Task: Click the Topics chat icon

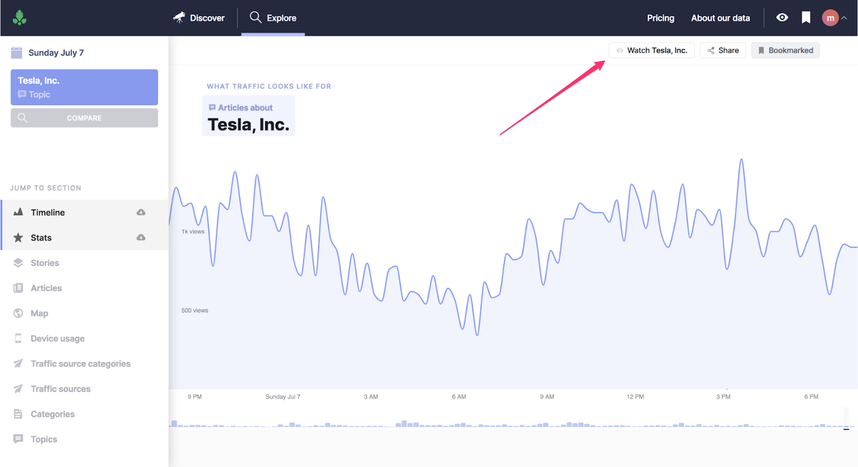Action: [18, 439]
